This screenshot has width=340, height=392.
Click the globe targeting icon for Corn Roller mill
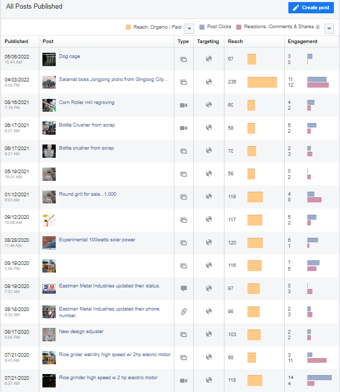[x=209, y=105]
